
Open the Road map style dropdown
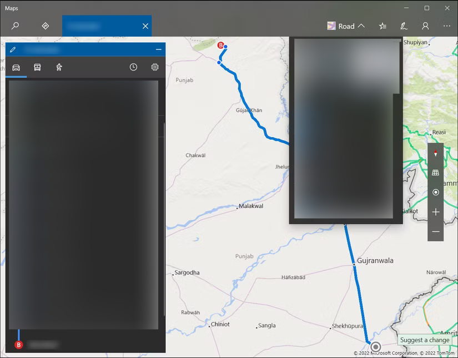[x=345, y=26]
